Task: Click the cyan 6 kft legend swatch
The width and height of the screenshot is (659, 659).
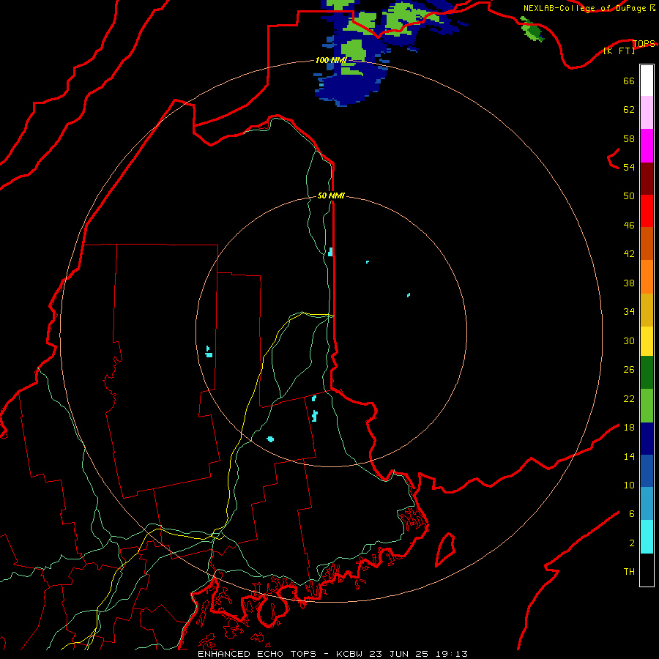Action: 647,537
